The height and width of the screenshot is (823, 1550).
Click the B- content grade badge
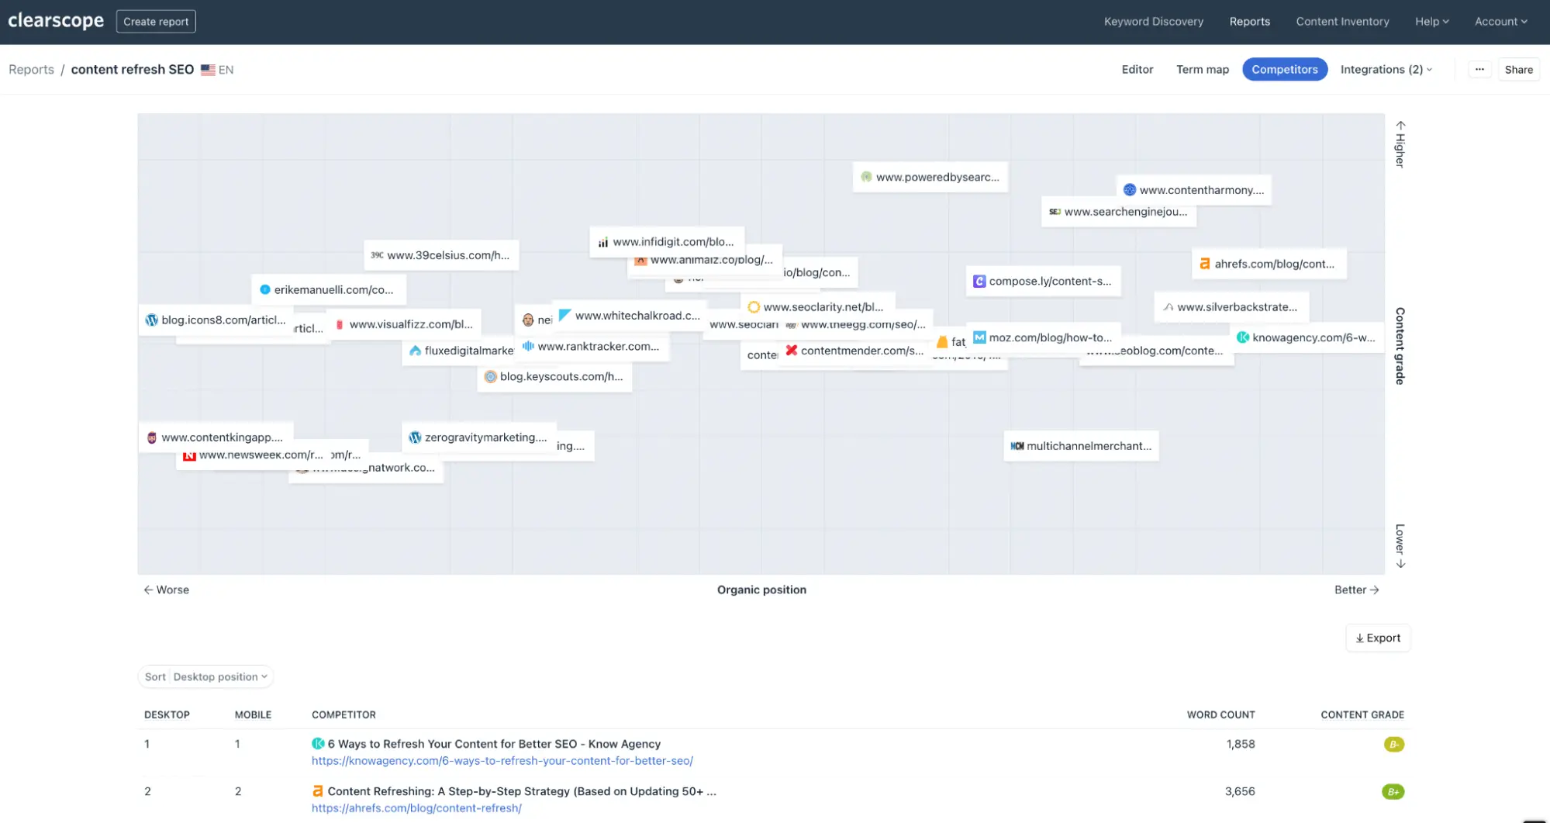(x=1393, y=745)
